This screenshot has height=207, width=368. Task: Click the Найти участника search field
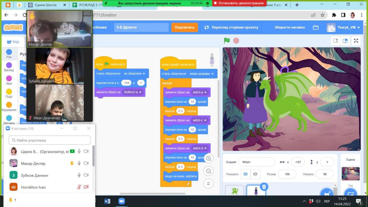tap(49, 140)
